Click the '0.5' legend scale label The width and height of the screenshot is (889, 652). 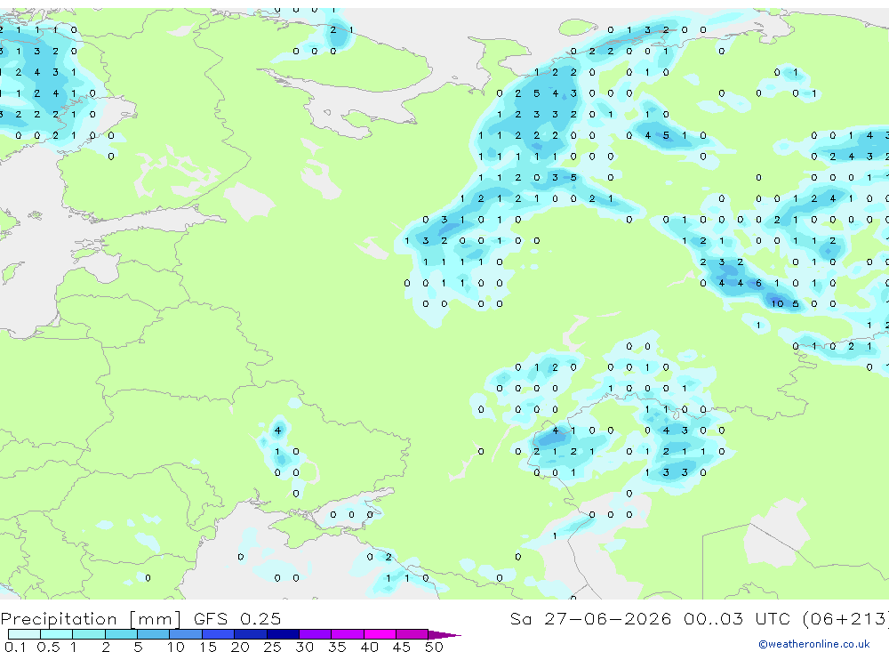tap(48, 647)
